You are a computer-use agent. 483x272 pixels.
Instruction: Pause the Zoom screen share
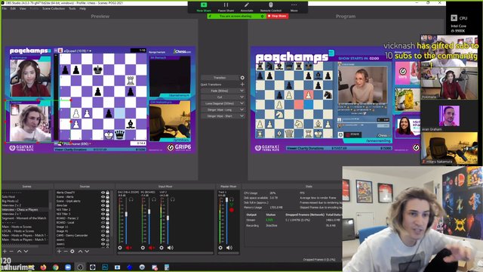coord(226,7)
